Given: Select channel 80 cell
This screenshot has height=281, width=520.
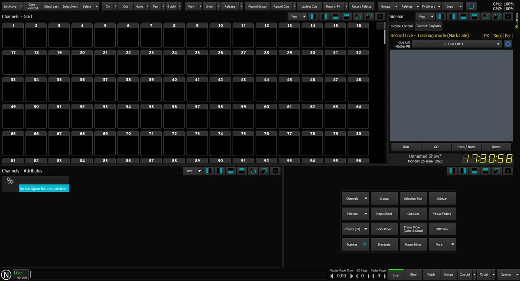Looking at the screenshot, I should tap(358, 143).
